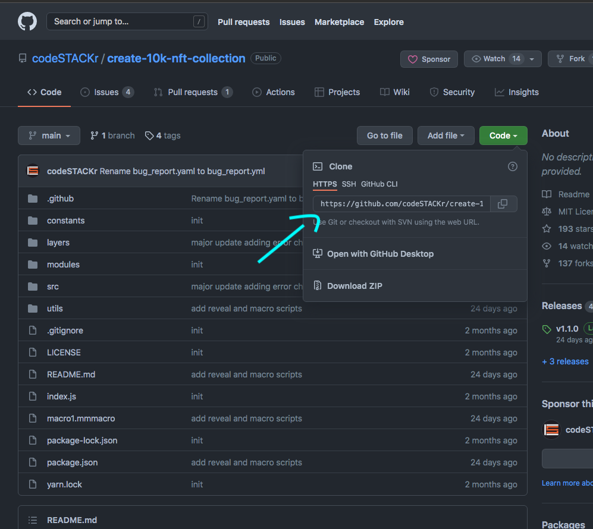The image size is (593, 529).
Task: Expand the main branch dropdown
Action: point(49,136)
